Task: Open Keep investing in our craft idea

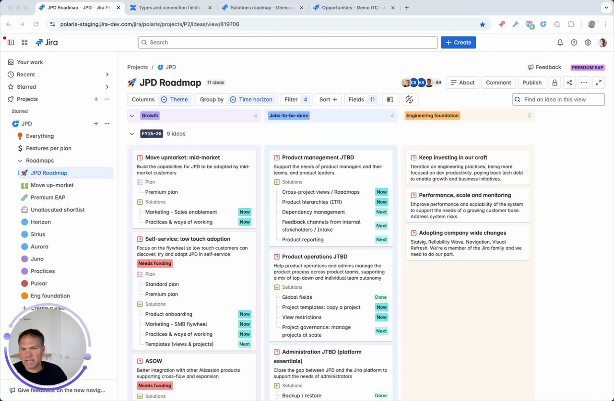Action: (x=453, y=157)
